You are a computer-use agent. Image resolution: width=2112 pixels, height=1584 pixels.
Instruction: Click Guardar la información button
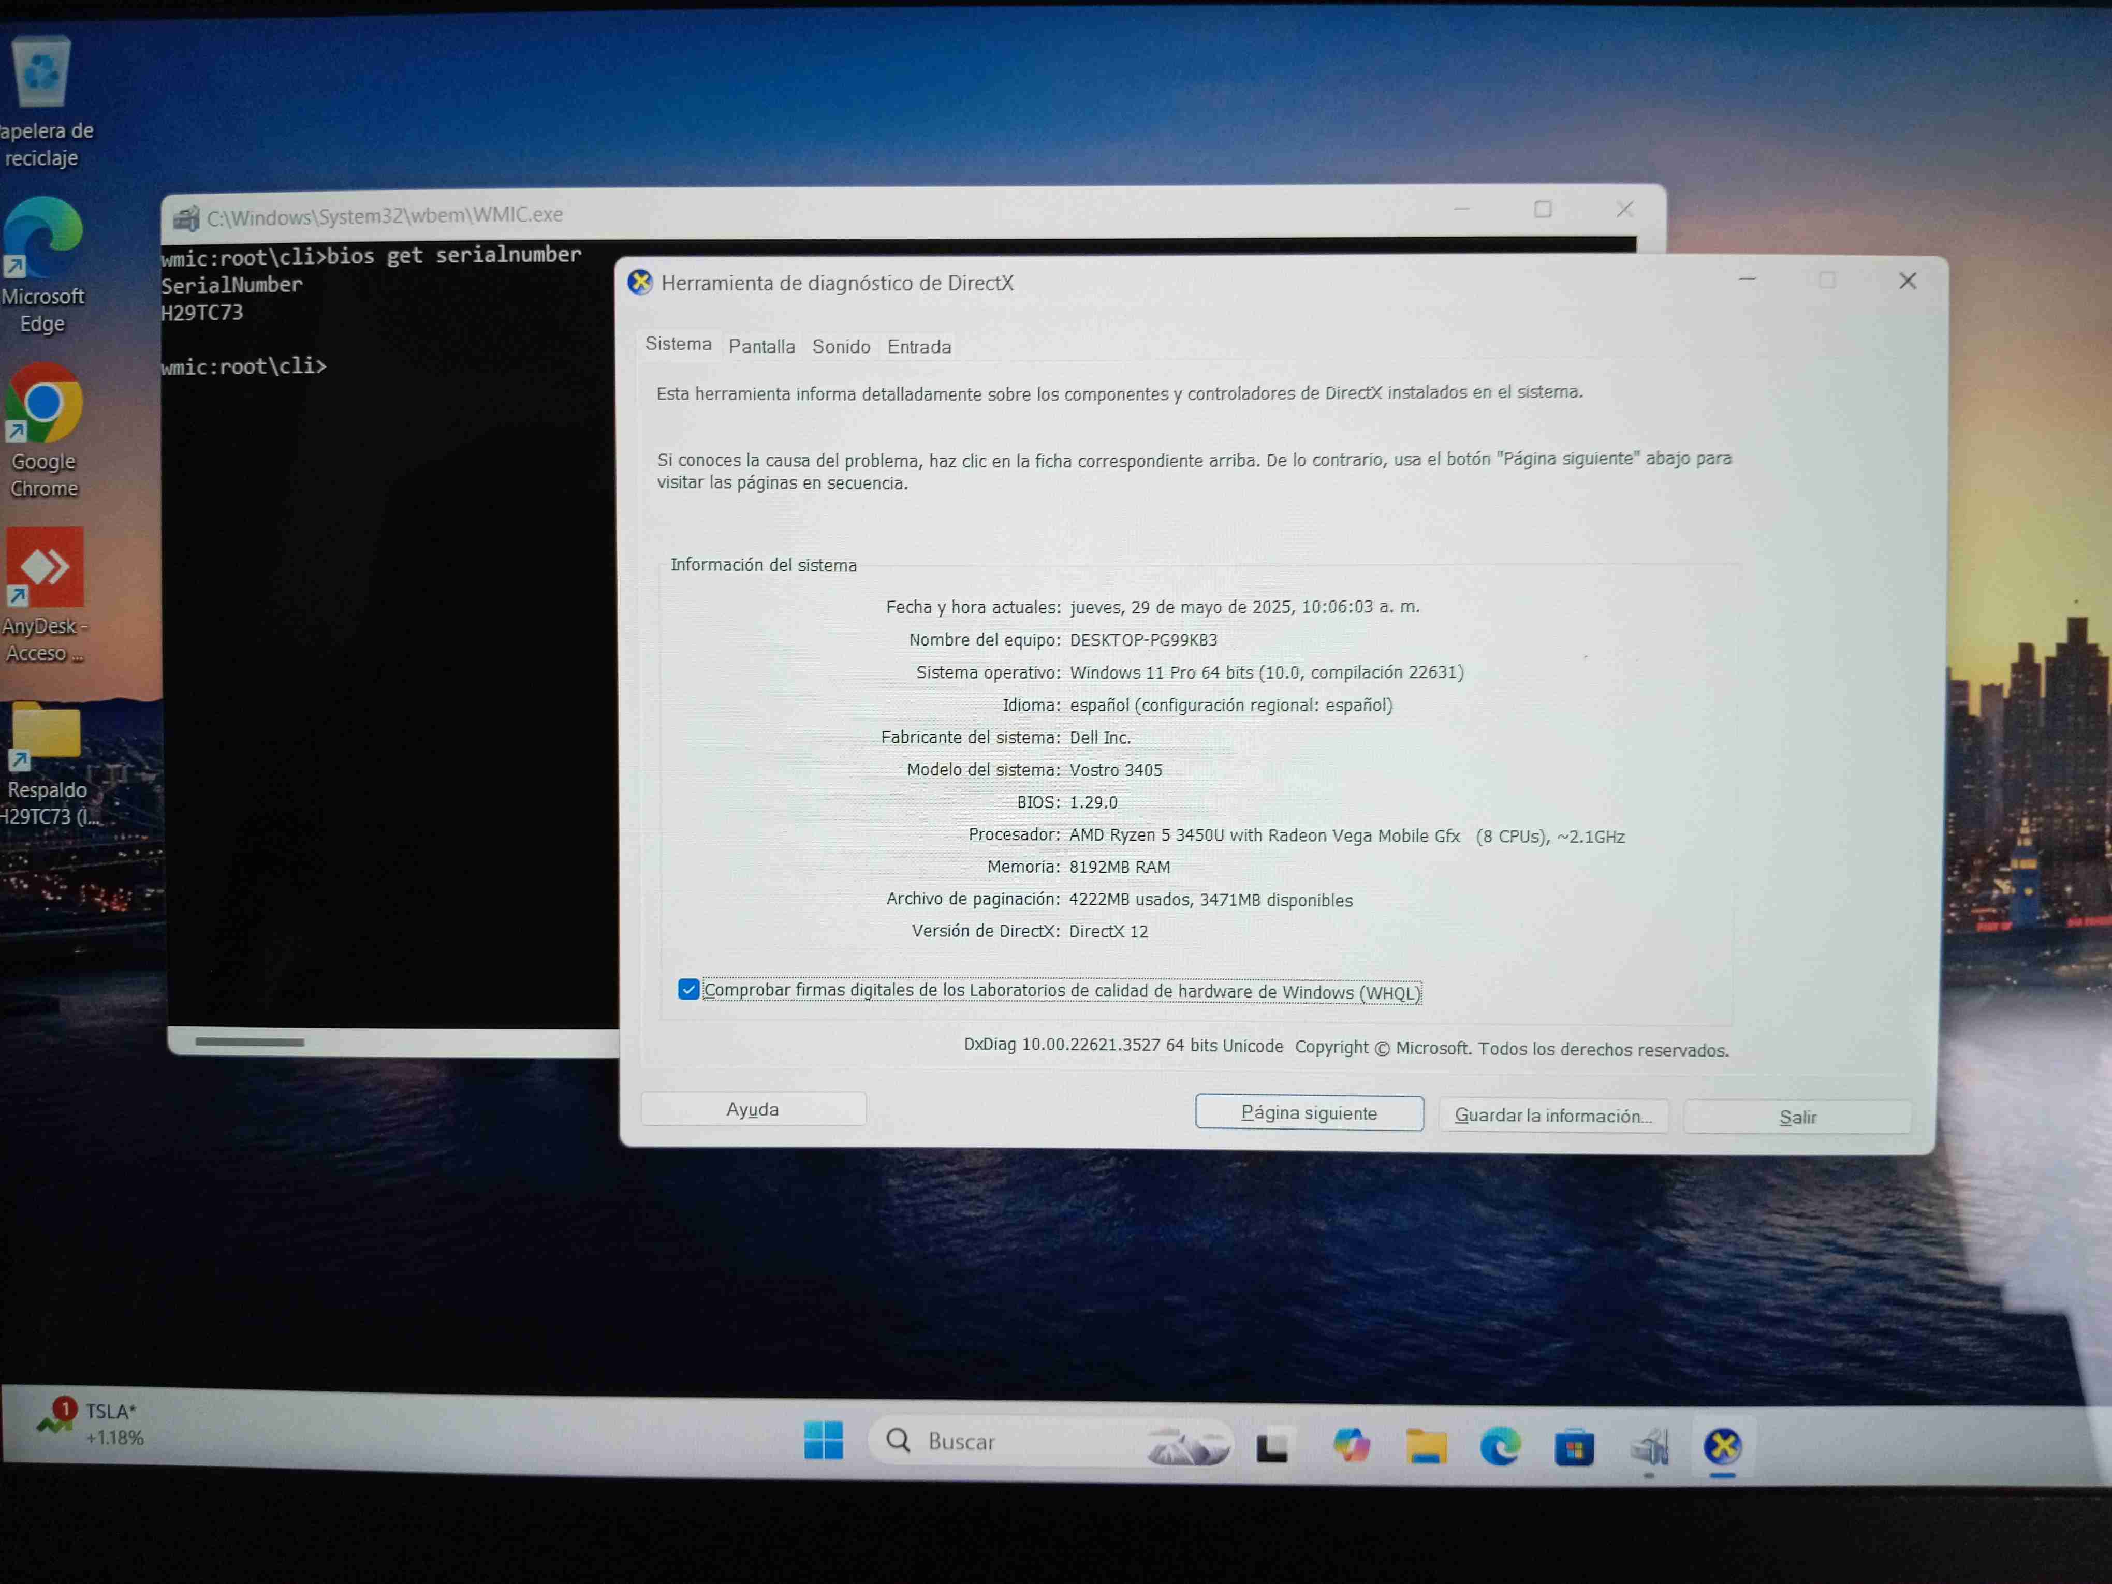(1553, 1115)
